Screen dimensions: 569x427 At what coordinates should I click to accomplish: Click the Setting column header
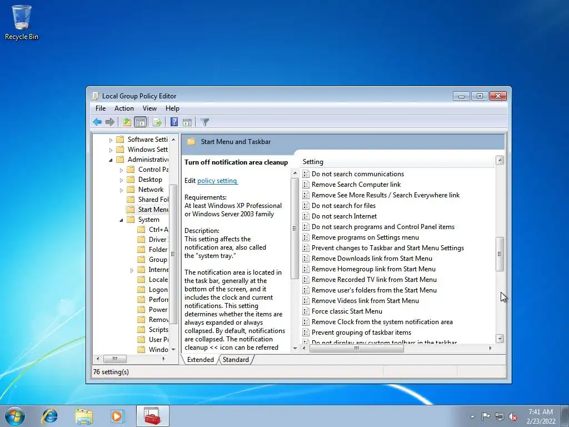point(397,162)
